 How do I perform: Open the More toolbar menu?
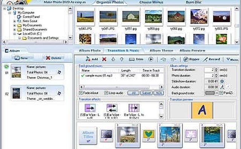pos(232,59)
